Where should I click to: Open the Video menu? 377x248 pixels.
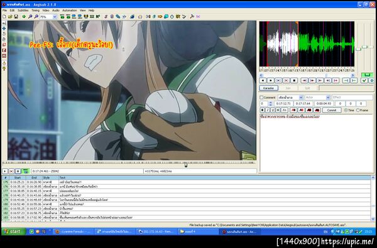46,10
